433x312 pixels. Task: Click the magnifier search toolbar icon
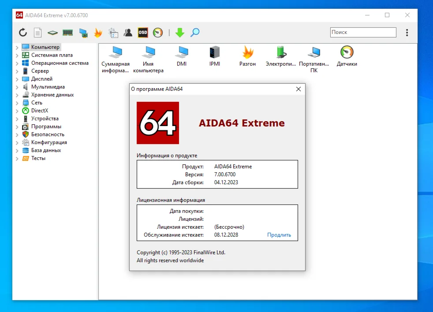(x=195, y=33)
